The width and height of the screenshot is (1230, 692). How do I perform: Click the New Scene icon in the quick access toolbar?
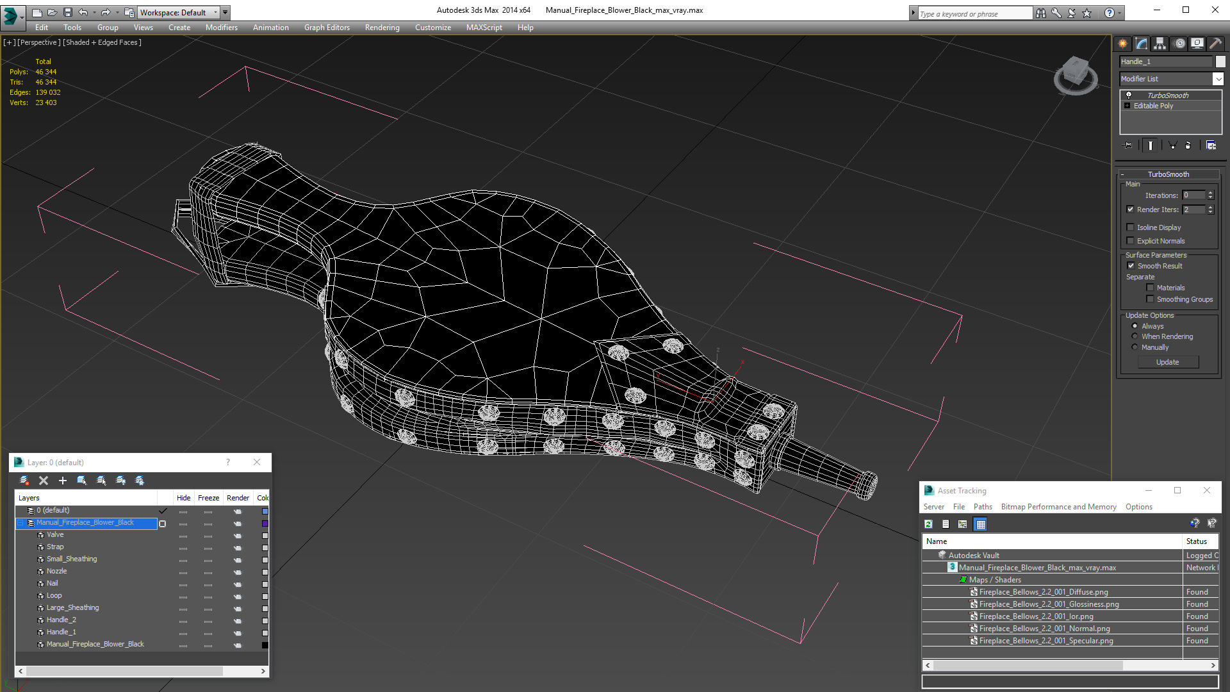pos(37,12)
